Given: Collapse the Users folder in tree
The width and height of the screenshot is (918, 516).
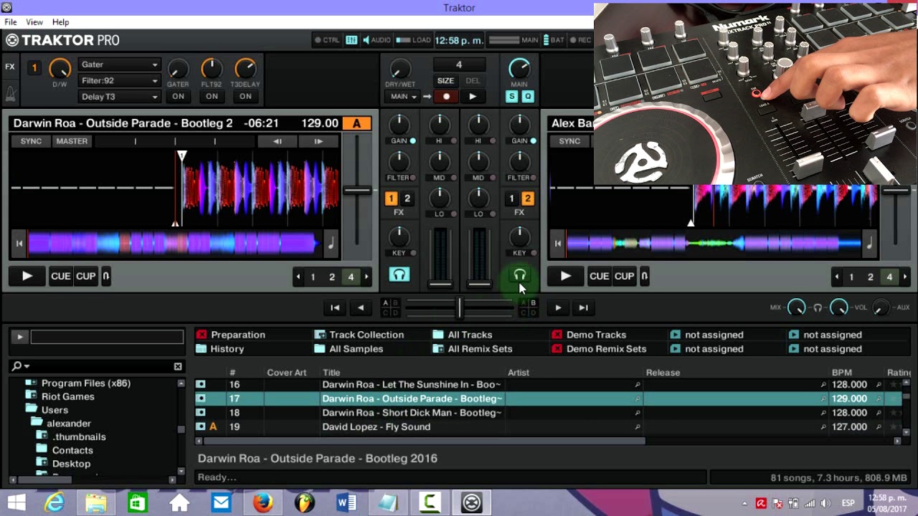Looking at the screenshot, I should [x=31, y=409].
